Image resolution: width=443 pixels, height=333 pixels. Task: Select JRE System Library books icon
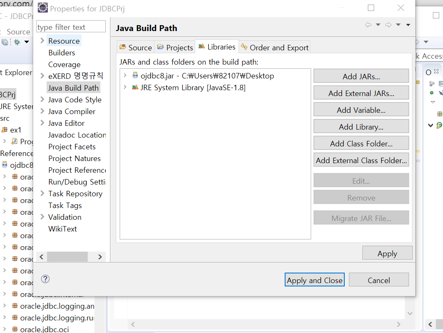point(135,87)
